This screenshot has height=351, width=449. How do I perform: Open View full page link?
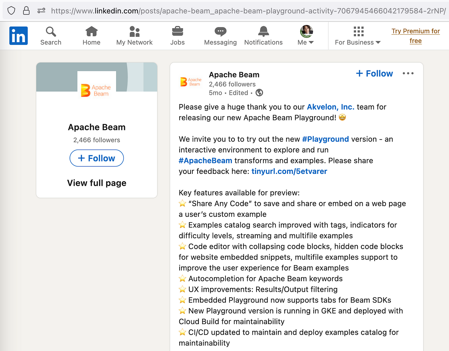[97, 183]
